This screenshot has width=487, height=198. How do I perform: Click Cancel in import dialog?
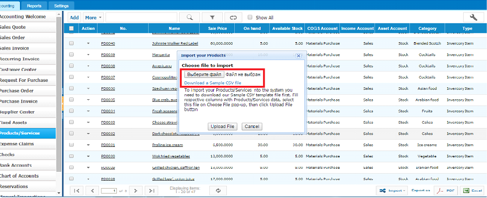pos(252,127)
